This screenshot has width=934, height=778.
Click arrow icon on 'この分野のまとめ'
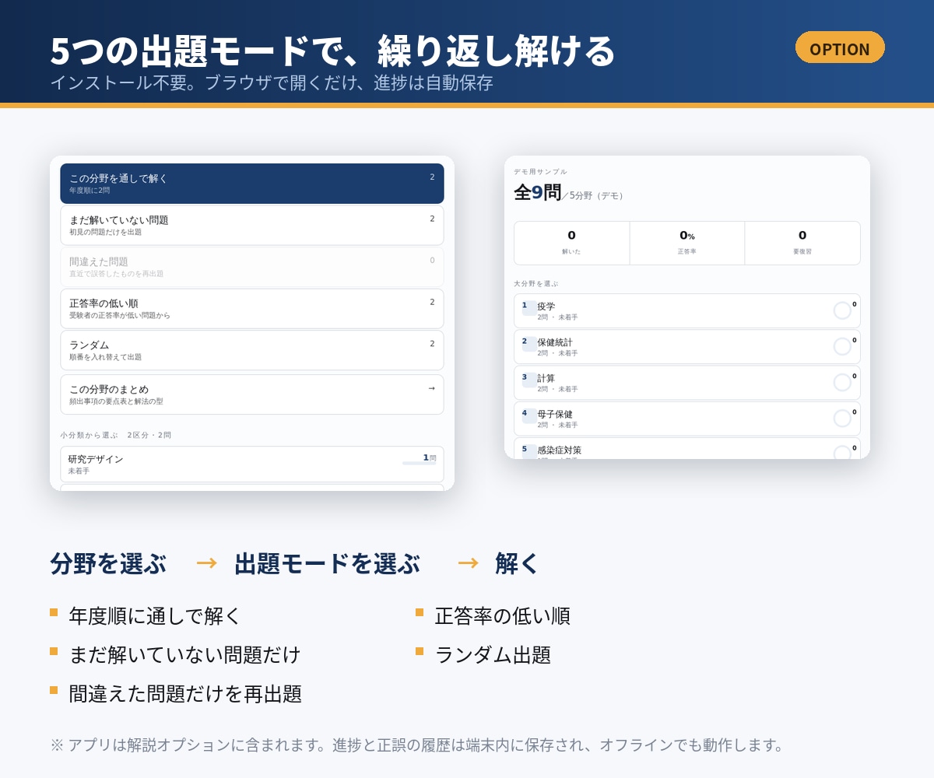click(432, 388)
